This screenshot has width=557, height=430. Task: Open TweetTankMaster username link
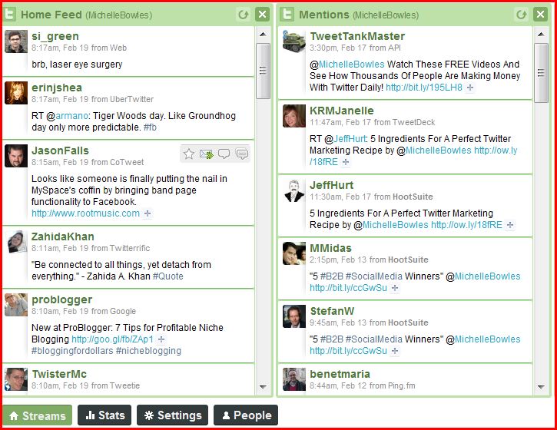click(357, 36)
